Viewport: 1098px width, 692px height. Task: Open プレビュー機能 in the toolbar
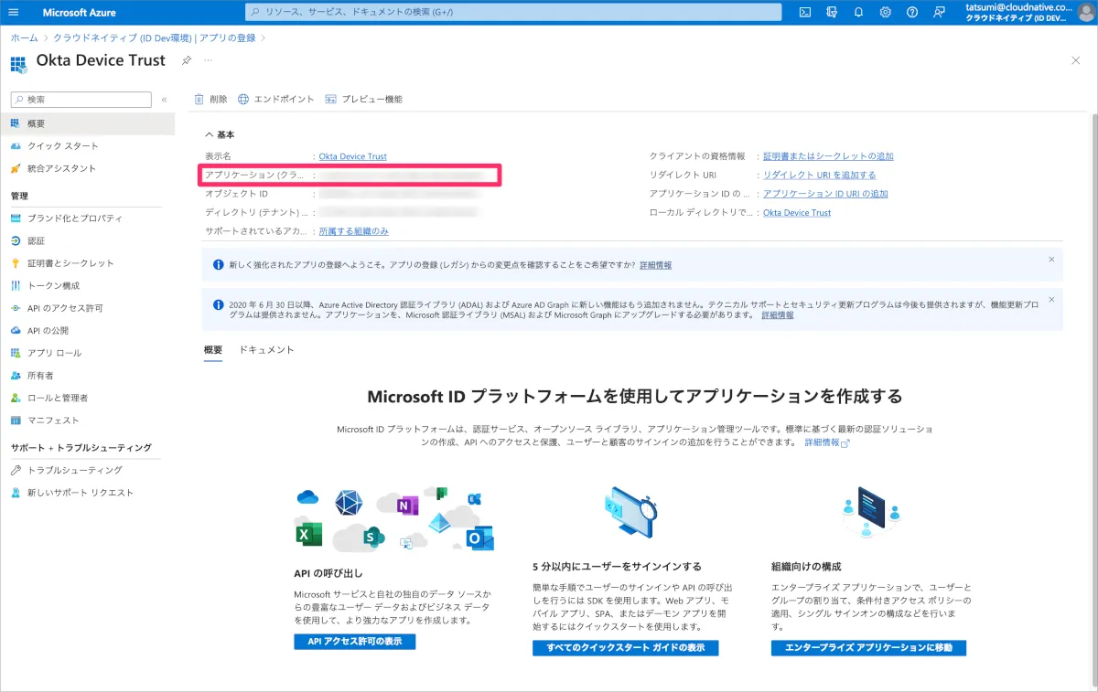click(363, 99)
